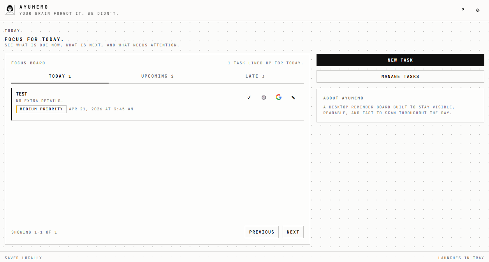Open settings via the gear icon
This screenshot has height=262, width=489.
[x=478, y=10]
